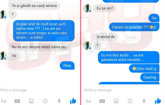Tap microphone icon in right chat

[x=144, y=101]
